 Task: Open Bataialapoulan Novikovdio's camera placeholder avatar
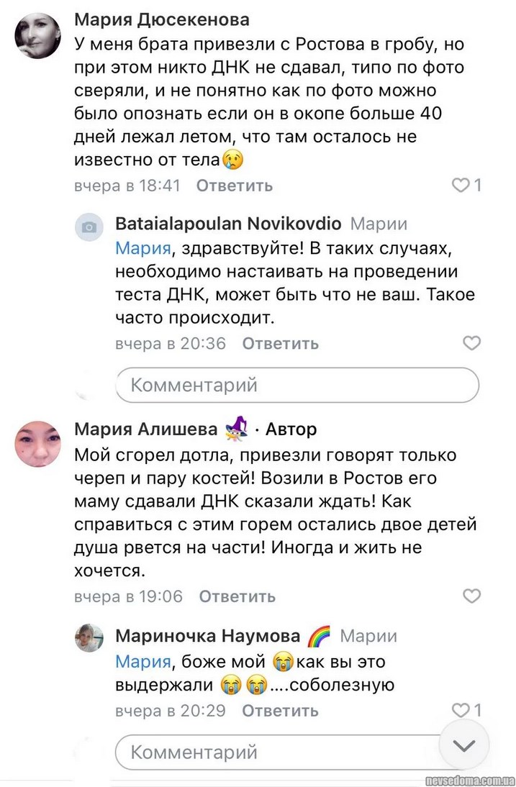click(x=89, y=227)
